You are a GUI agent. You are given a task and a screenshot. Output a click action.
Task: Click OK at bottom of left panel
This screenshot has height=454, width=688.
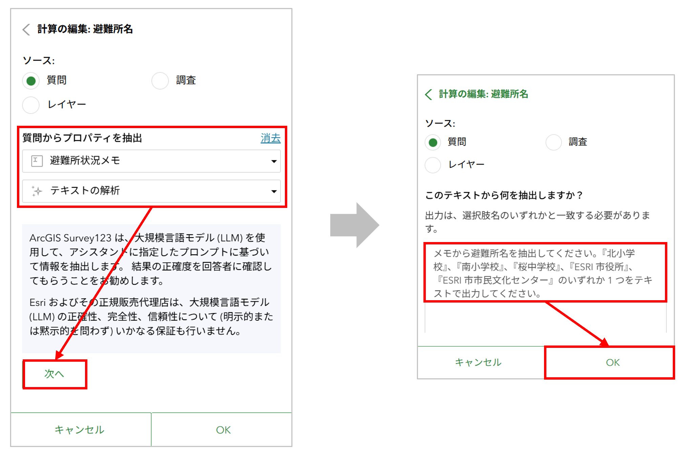tap(223, 430)
